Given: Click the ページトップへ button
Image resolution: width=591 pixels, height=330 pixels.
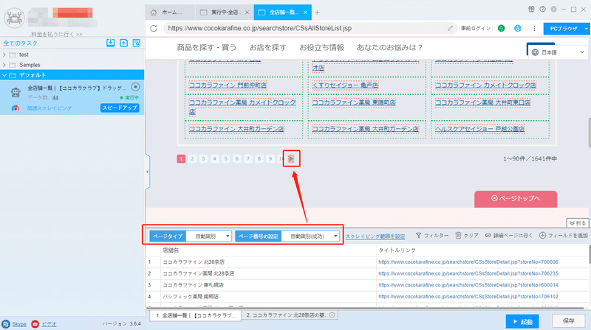Looking at the screenshot, I should coord(515,198).
